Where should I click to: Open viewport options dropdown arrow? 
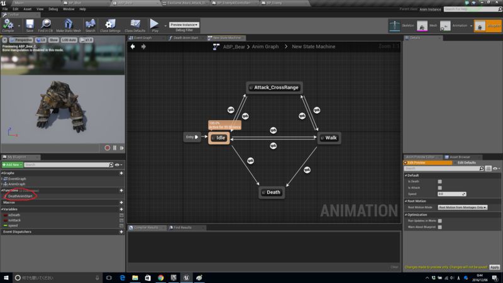coord(5,40)
